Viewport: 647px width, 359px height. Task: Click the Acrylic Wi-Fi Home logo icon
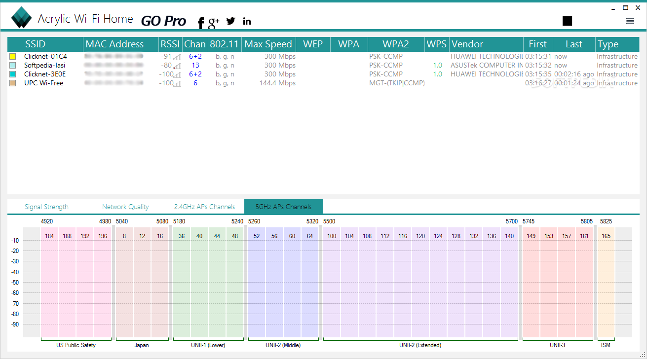click(21, 18)
